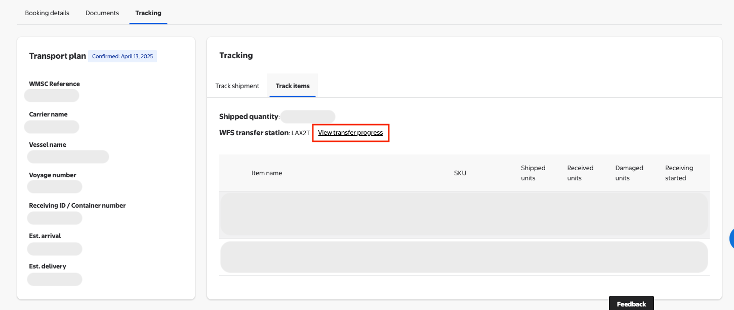Click the Shipped units column header

[x=533, y=173]
